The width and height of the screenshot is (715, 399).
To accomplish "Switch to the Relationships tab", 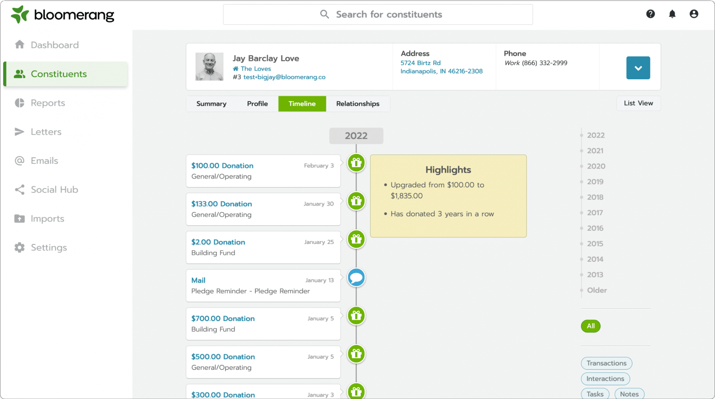I will coord(358,104).
